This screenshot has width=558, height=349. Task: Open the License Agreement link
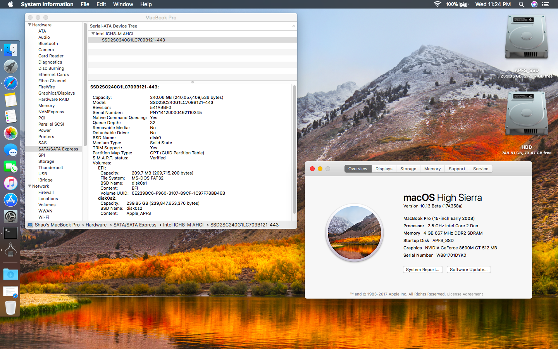465,294
